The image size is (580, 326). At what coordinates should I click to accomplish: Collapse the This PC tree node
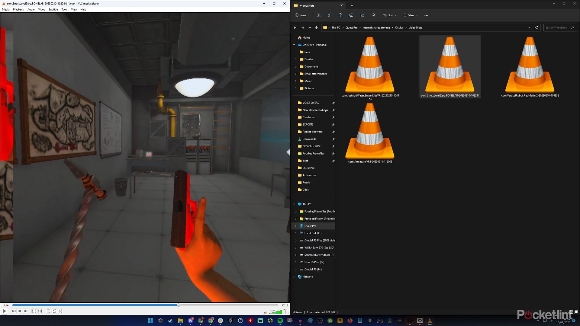(x=294, y=204)
